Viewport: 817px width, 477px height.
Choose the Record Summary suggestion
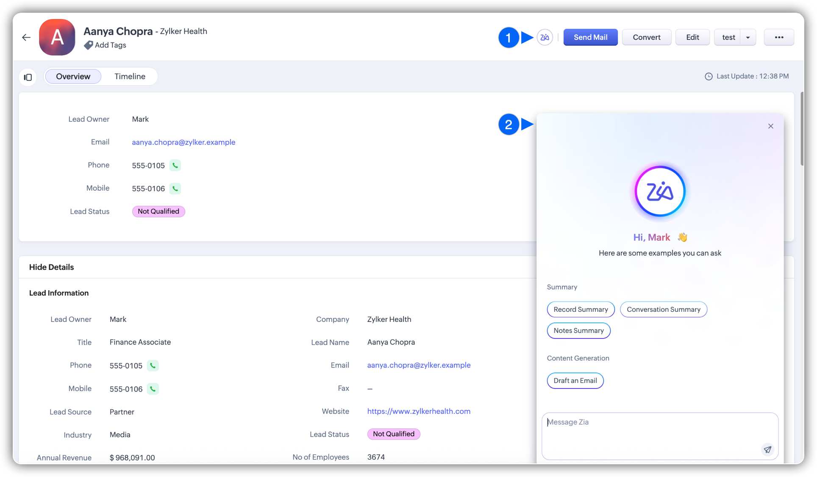[x=581, y=310]
